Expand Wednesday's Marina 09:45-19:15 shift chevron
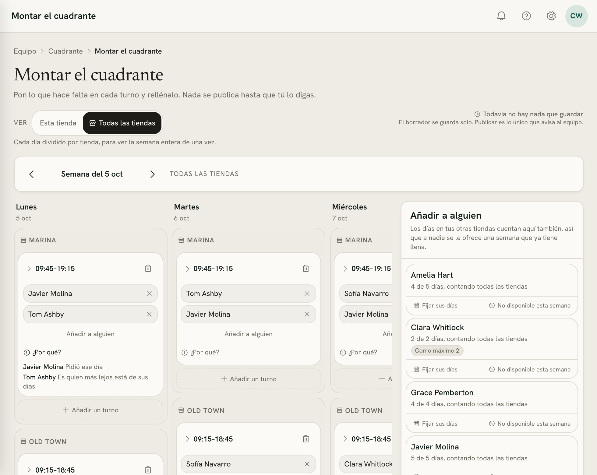The image size is (597, 475). point(345,269)
